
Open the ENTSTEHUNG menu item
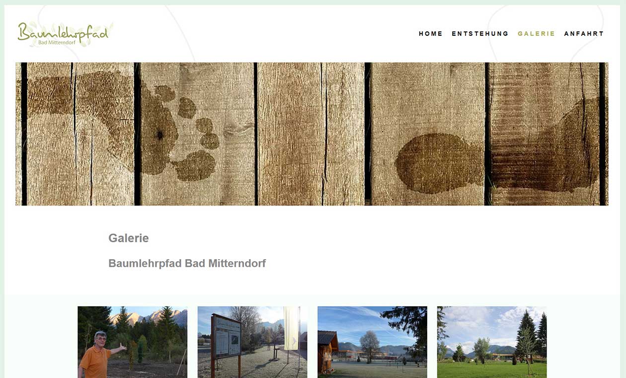[x=480, y=34]
